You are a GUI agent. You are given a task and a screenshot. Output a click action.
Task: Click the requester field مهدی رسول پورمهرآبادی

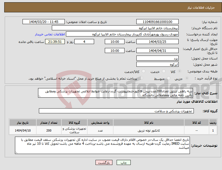click(x=122, y=34)
